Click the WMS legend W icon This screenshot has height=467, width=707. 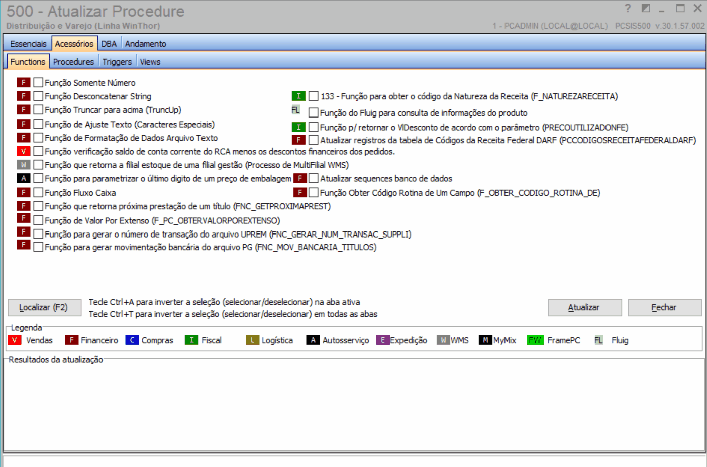coord(443,340)
